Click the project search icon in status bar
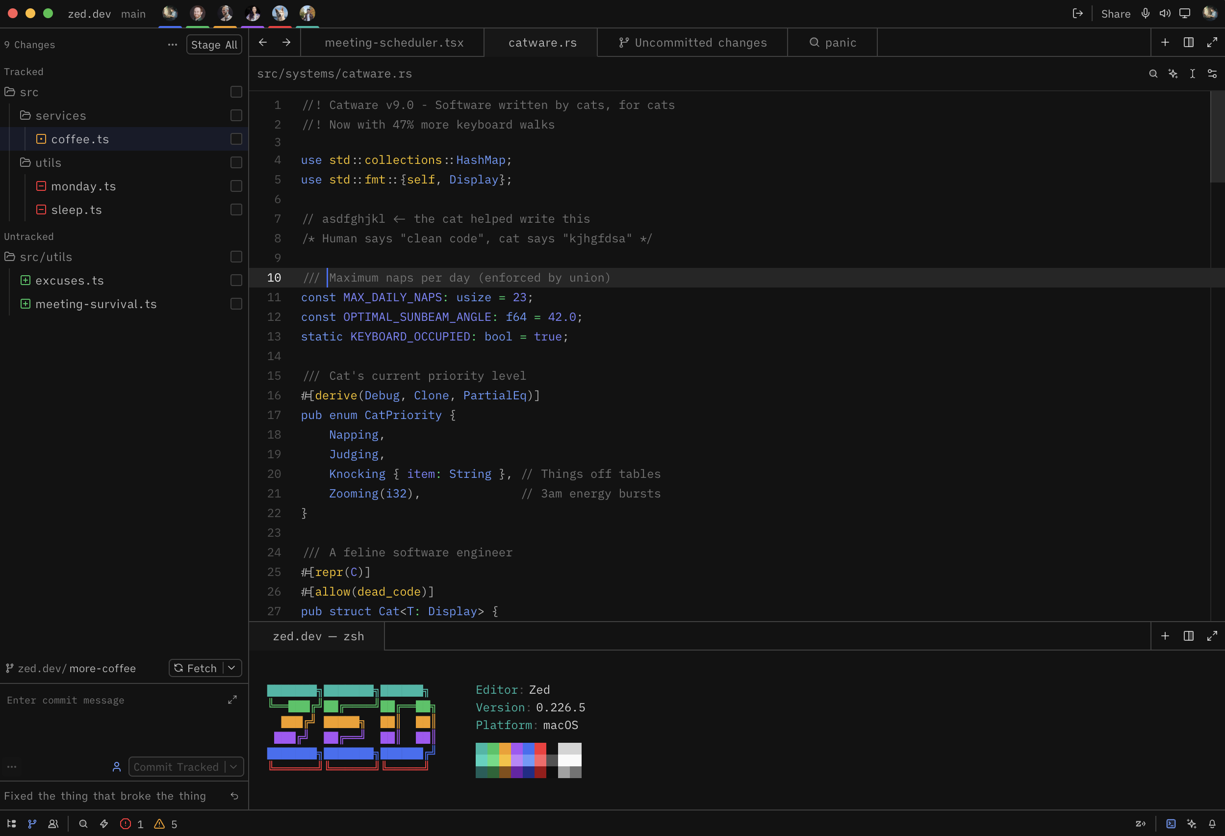This screenshot has height=836, width=1225. [x=83, y=823]
